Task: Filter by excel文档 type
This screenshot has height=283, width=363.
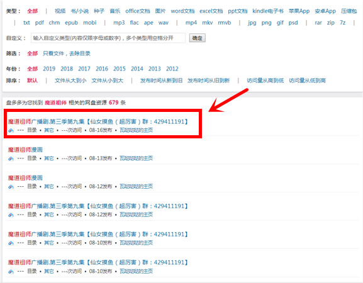Action: [x=211, y=11]
